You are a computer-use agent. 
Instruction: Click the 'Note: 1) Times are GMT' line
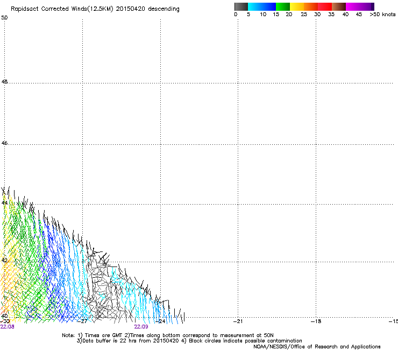click(x=168, y=335)
